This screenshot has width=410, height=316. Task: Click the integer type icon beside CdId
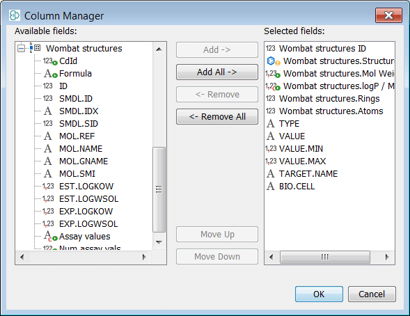(x=50, y=61)
